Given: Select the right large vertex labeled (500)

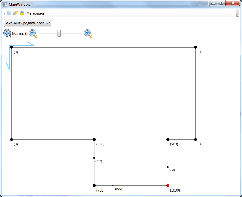Looking at the screenshot, I should 168,139.
